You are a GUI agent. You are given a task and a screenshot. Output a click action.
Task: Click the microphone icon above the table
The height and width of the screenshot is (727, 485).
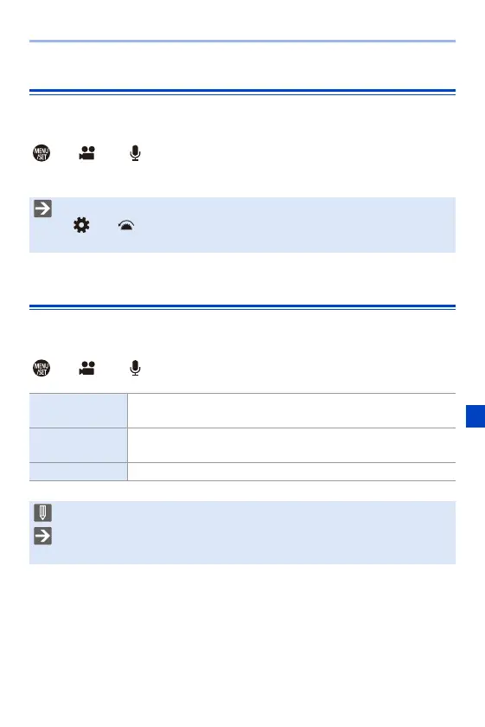(135, 368)
